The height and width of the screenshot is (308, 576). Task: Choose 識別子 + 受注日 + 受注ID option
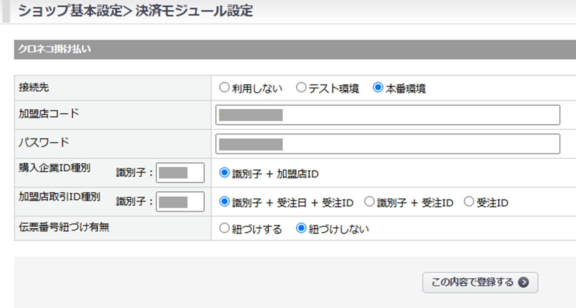224,202
